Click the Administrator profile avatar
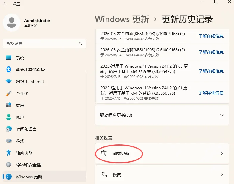234x184 pixels. [12, 23]
